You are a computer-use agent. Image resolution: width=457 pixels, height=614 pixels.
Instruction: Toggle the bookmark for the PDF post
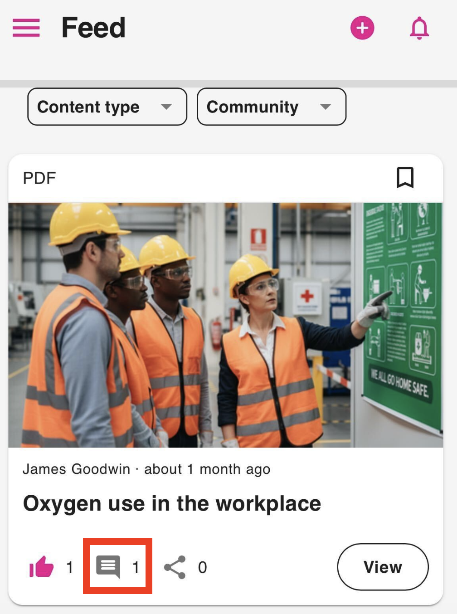(x=405, y=177)
